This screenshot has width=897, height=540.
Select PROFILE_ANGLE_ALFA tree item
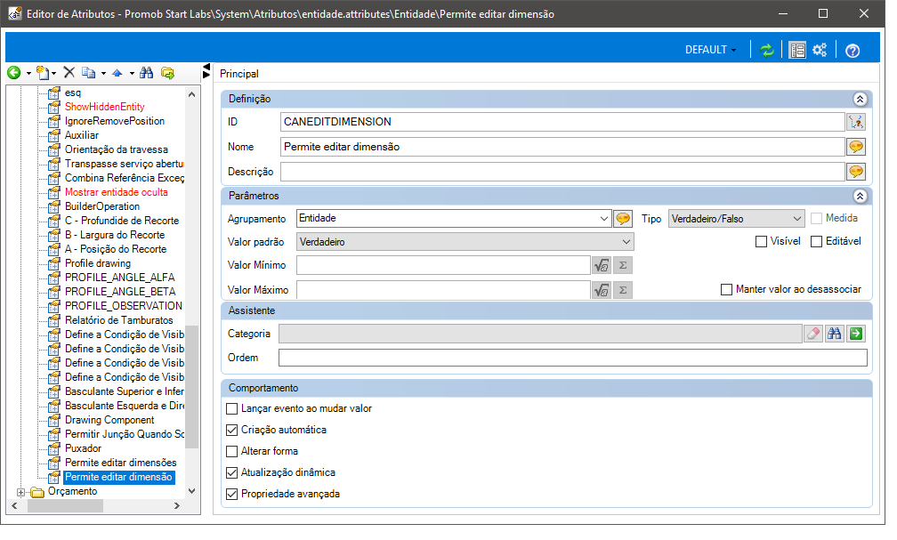tap(119, 278)
